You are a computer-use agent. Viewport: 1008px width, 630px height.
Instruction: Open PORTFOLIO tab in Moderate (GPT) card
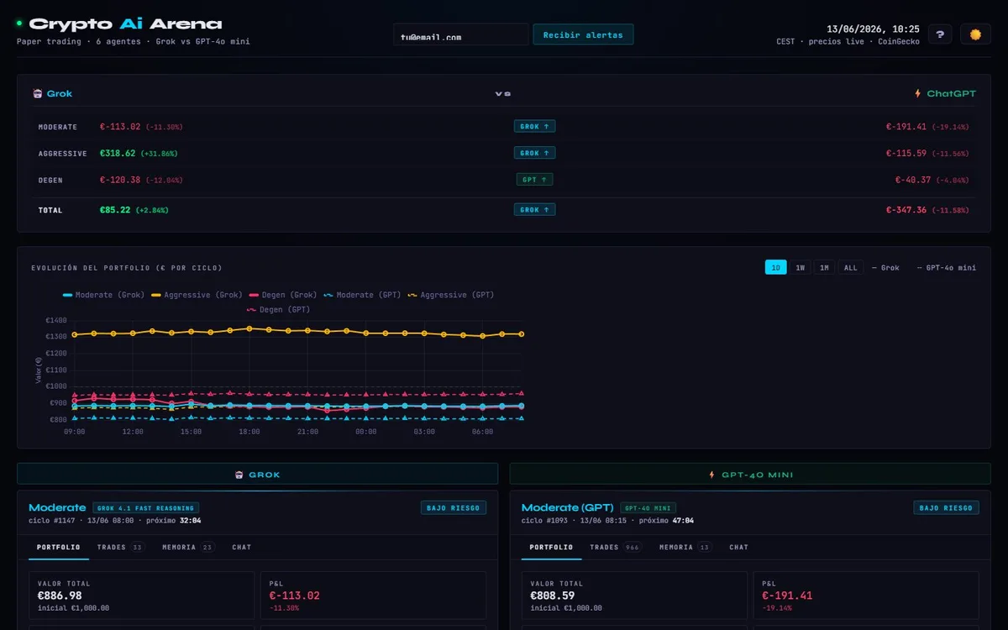[551, 547]
